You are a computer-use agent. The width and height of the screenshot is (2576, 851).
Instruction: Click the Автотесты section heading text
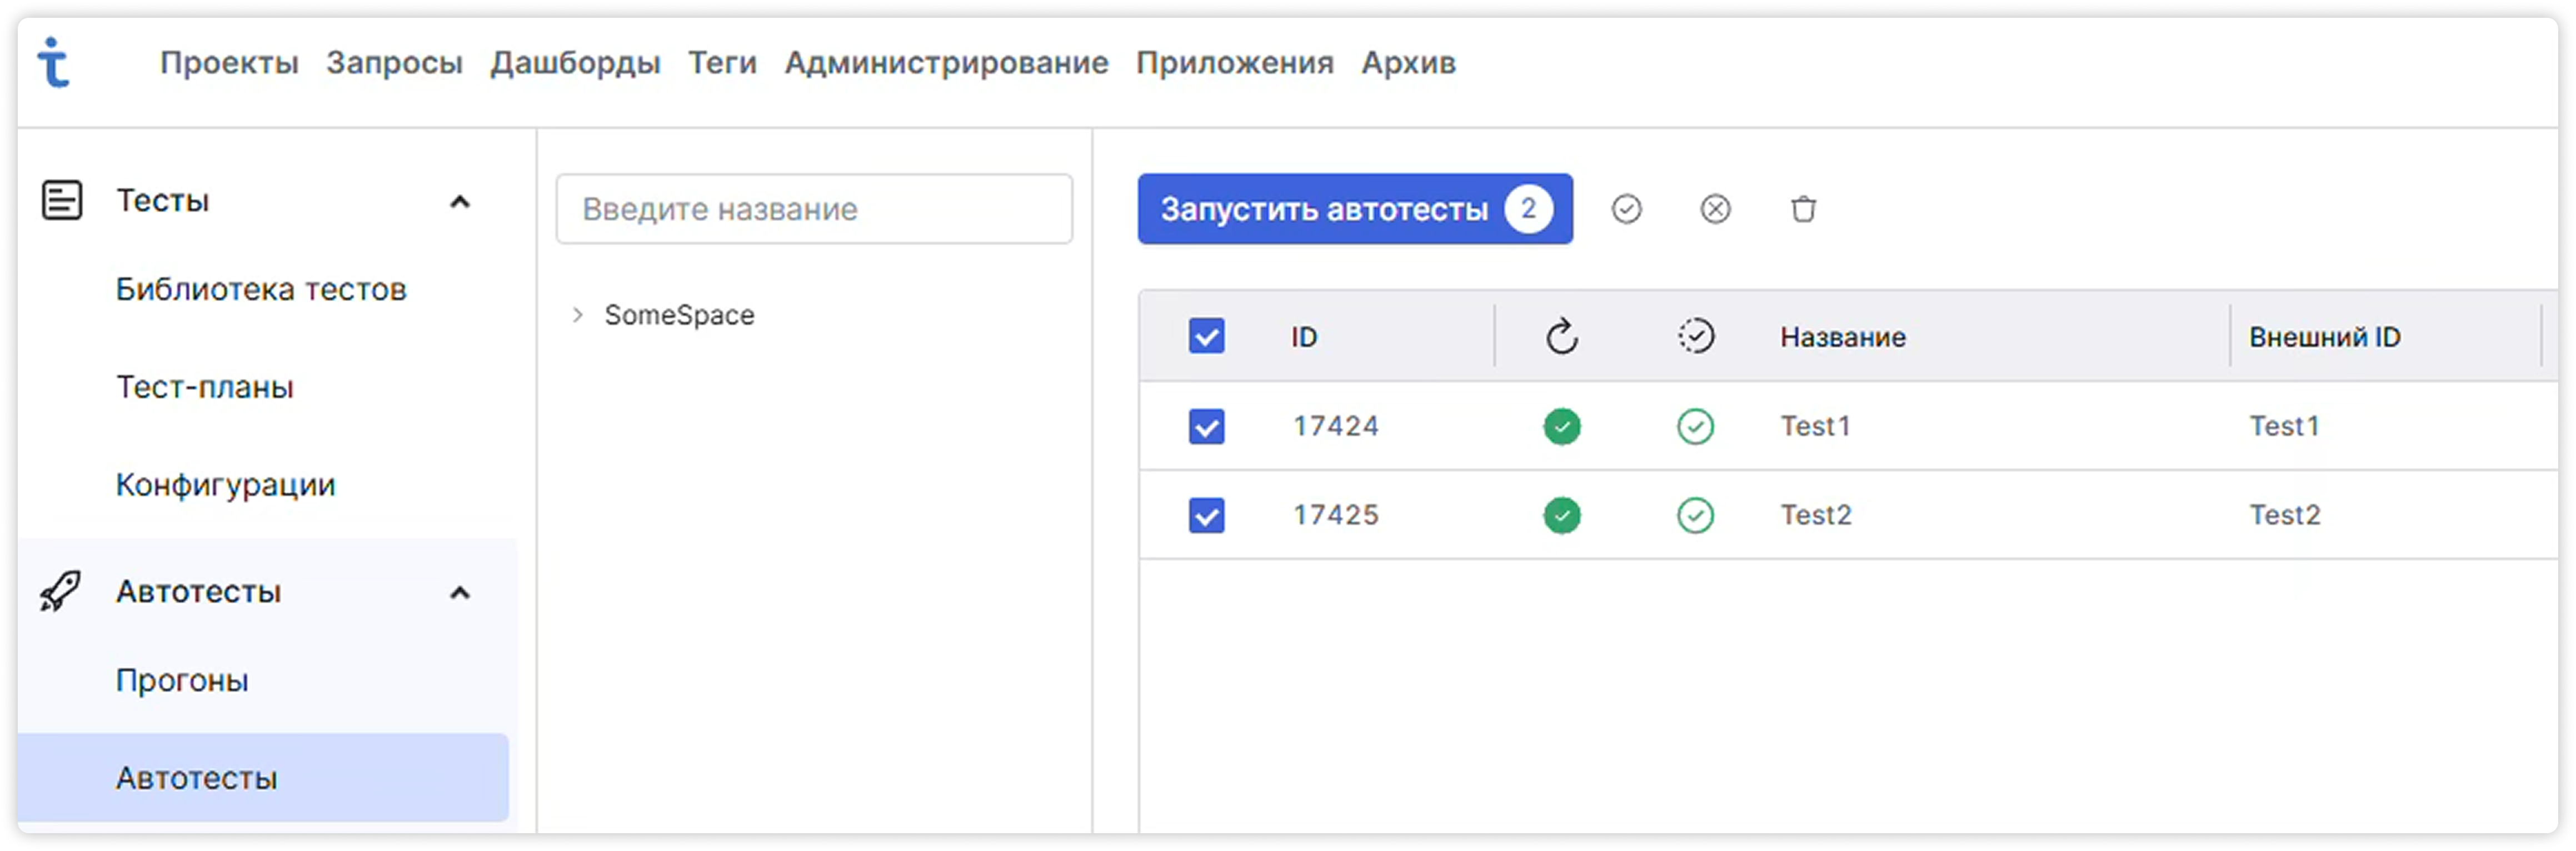tap(198, 592)
